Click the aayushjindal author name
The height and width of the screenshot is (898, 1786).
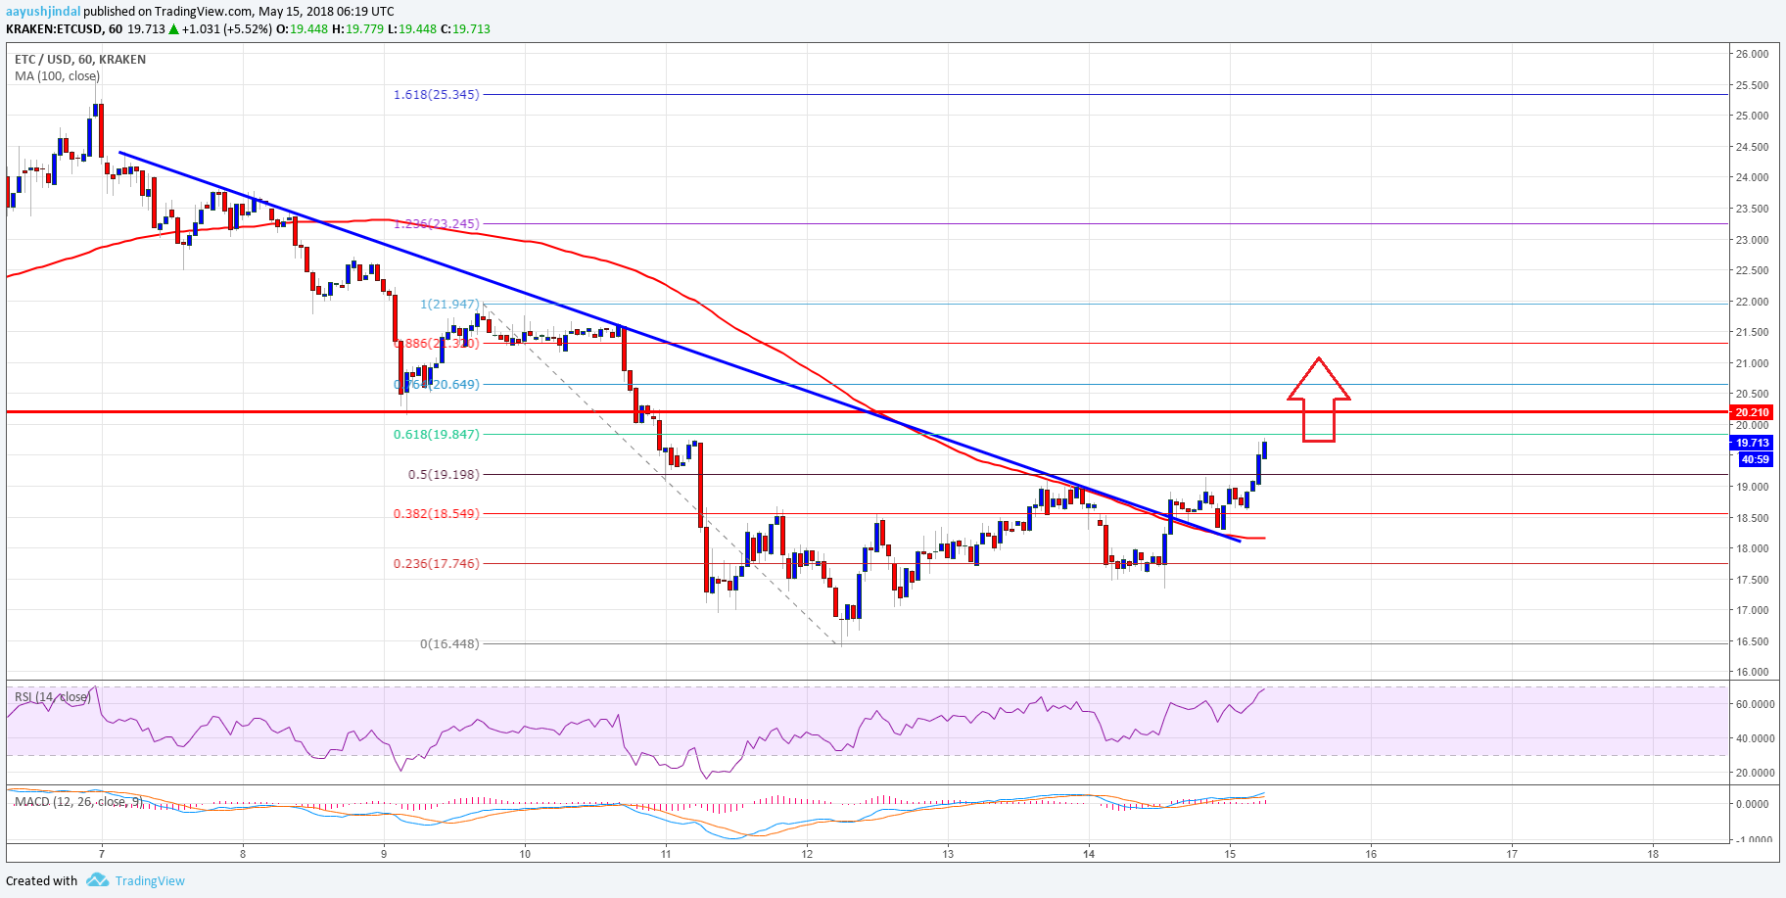[x=43, y=12]
